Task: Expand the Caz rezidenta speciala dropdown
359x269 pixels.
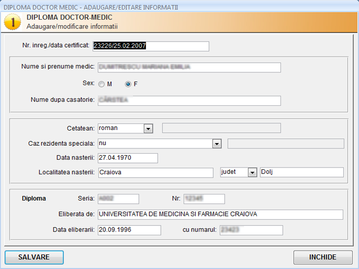Action: 217,143
